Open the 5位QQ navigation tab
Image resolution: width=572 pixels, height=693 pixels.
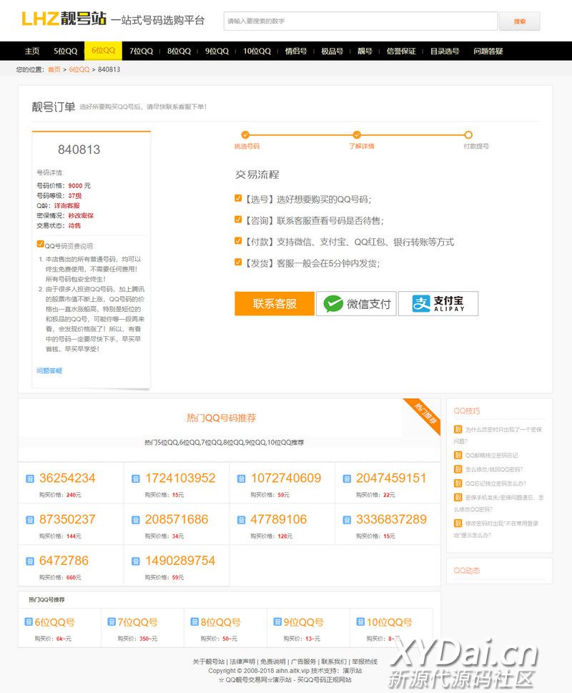click(x=65, y=51)
